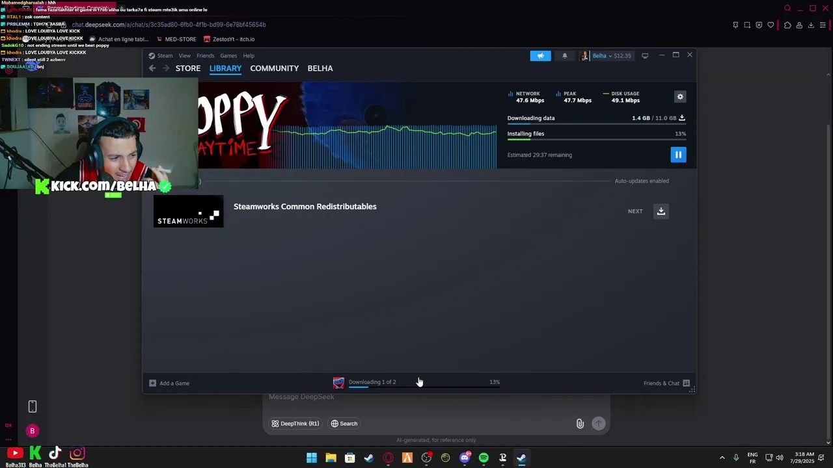Open Opera GX browser from taskbar
Screen dimensions: 833x468
click(389, 458)
